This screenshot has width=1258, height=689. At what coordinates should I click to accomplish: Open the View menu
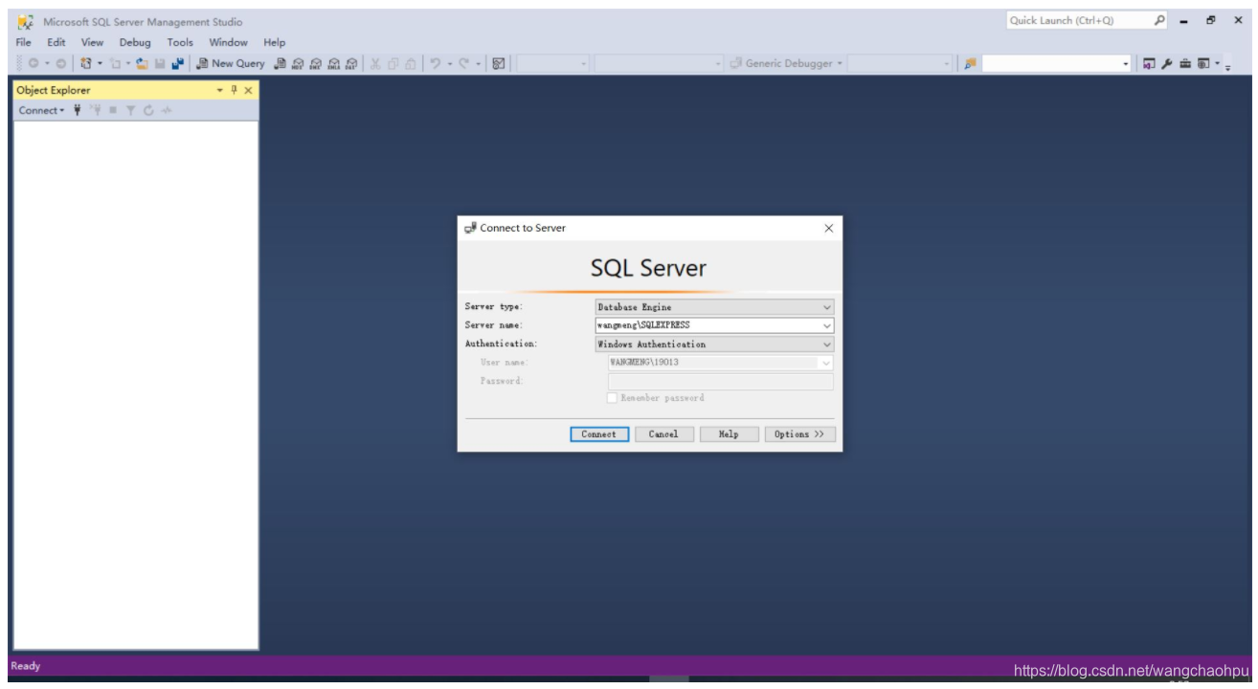[x=92, y=42]
